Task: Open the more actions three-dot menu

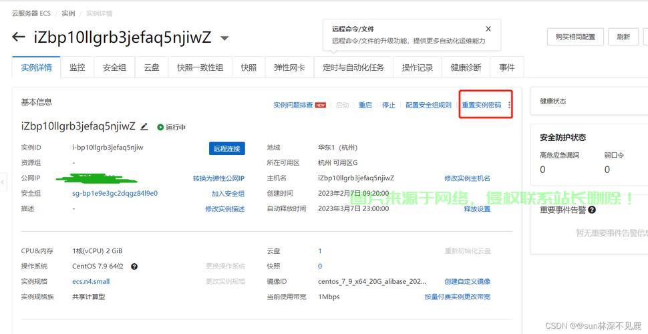Action: (509, 105)
